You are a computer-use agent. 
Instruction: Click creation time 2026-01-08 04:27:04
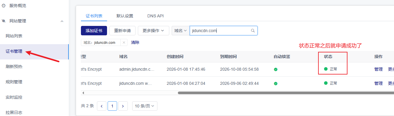pos(186,83)
